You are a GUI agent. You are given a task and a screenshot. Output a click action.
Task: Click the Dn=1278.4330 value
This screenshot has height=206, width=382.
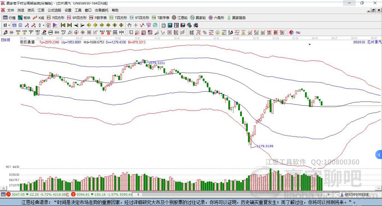tap(116, 42)
